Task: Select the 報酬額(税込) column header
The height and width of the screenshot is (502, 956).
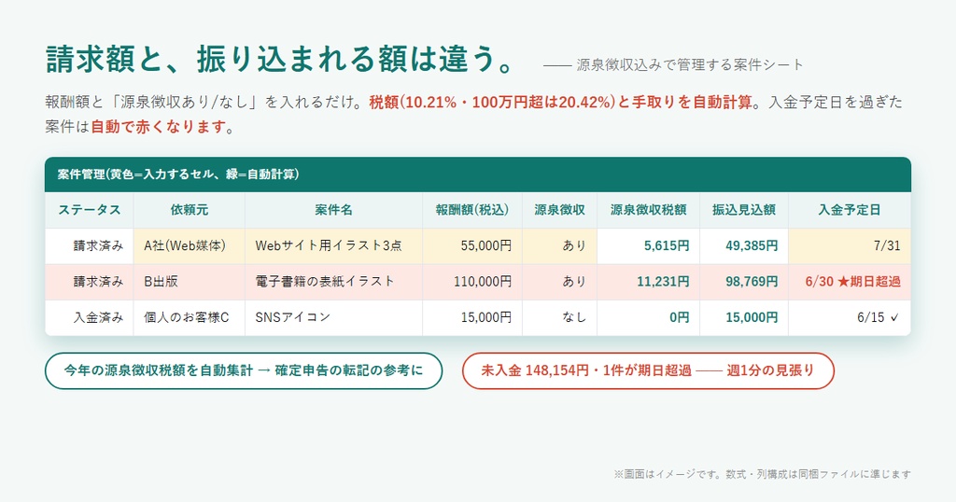Action: 471,210
